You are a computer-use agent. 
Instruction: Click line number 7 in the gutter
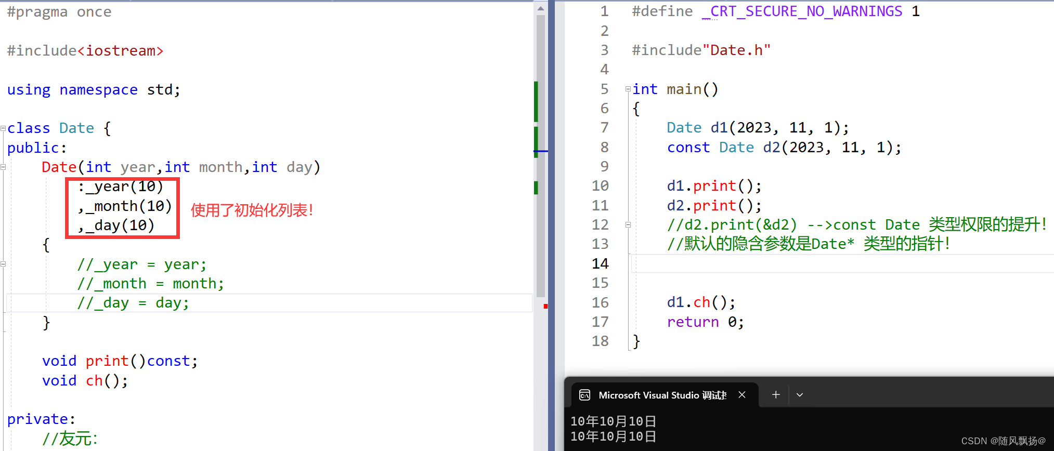604,128
